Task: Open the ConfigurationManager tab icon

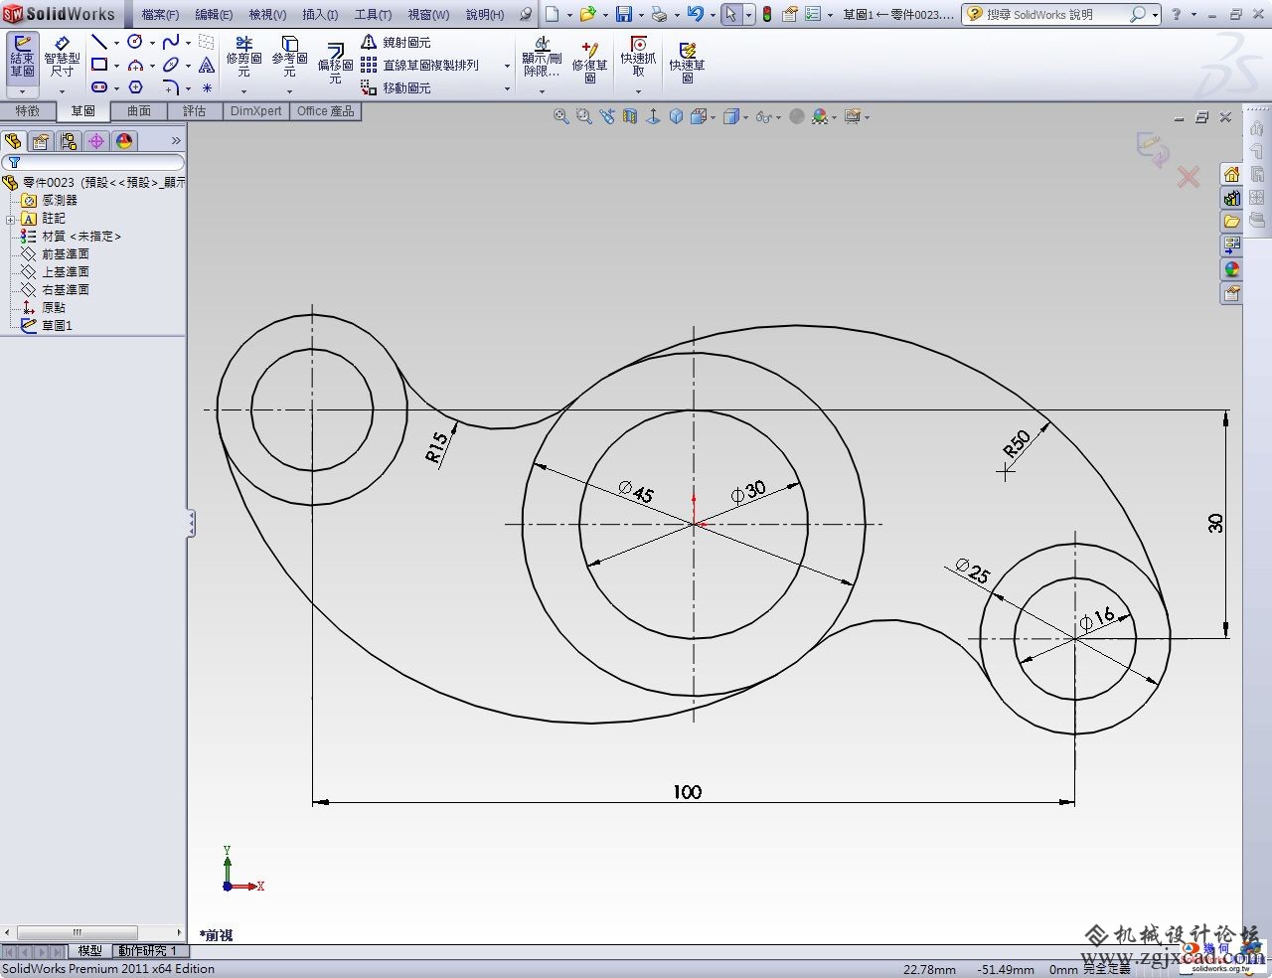Action: click(x=69, y=141)
